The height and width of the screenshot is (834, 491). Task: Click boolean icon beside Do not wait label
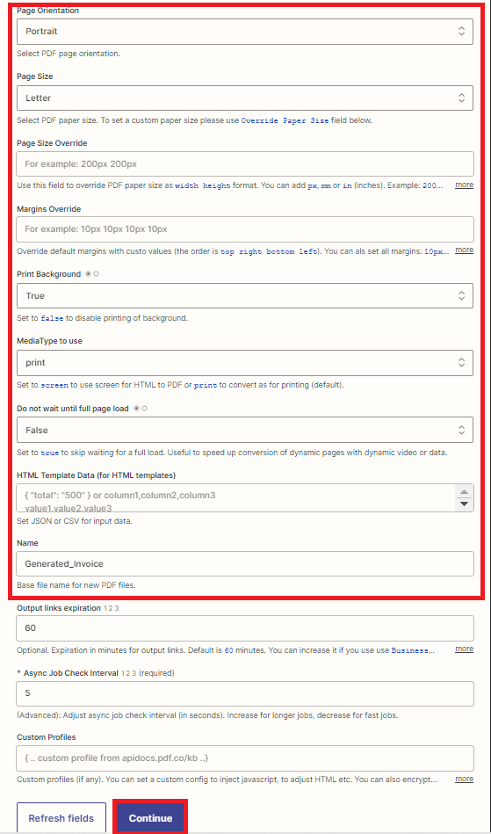pos(141,409)
